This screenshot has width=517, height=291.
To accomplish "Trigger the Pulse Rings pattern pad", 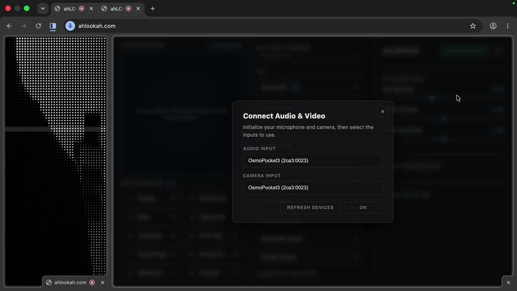I will [151, 254].
